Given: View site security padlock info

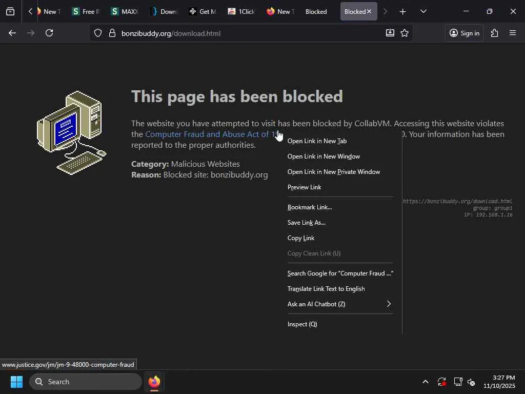Looking at the screenshot, I should click(x=112, y=33).
